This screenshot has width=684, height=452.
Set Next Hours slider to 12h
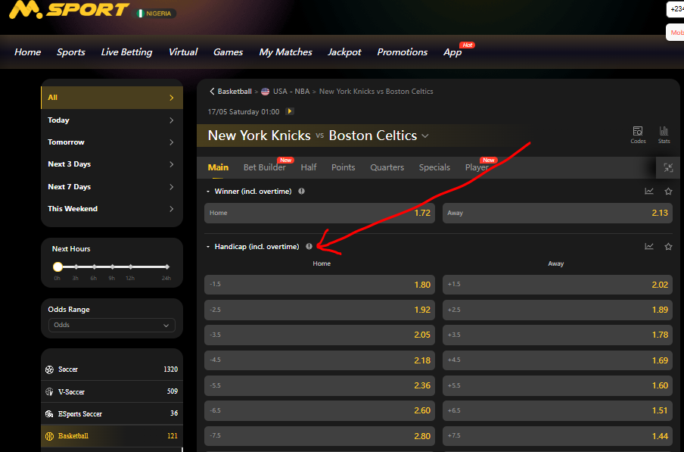coord(130,267)
